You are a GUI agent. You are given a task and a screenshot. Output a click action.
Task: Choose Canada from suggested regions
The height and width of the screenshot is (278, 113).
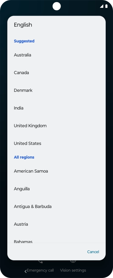point(56,73)
